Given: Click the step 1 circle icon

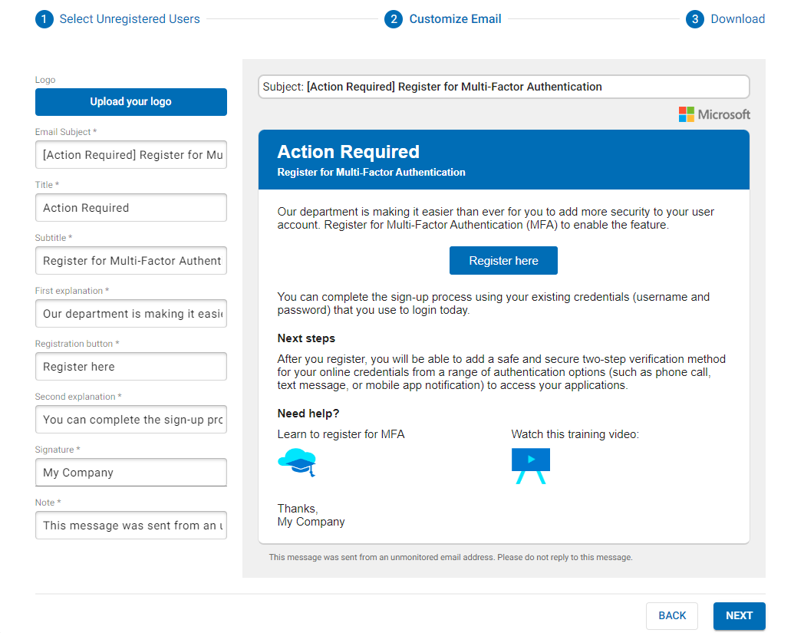Looking at the screenshot, I should pos(44,19).
